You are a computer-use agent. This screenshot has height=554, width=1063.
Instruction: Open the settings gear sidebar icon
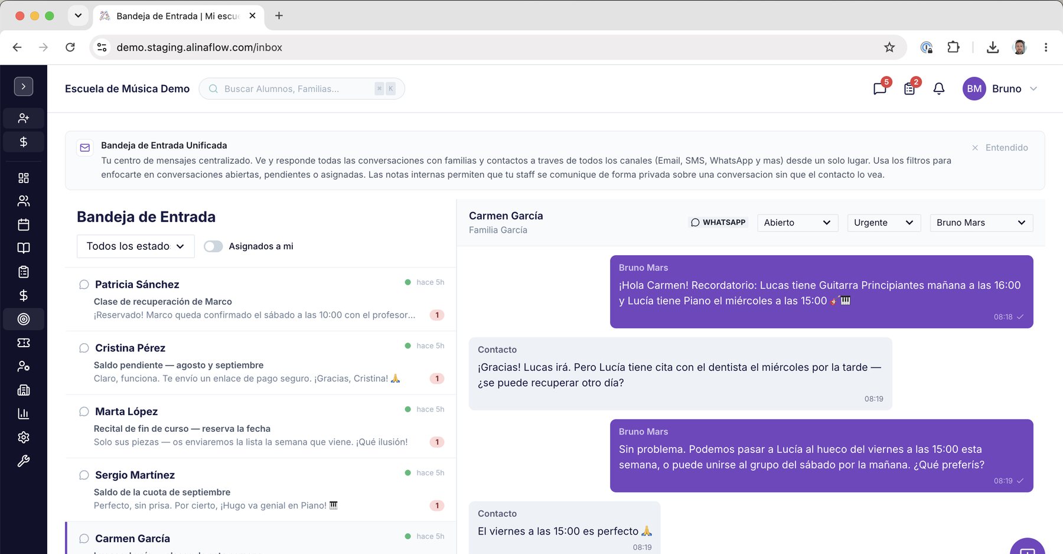[x=24, y=437]
